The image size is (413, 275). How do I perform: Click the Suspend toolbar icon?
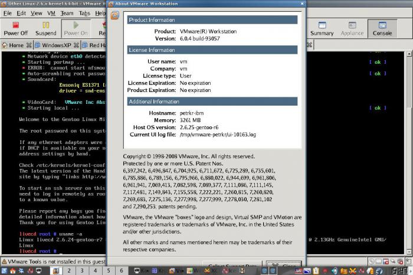click(x=46, y=25)
